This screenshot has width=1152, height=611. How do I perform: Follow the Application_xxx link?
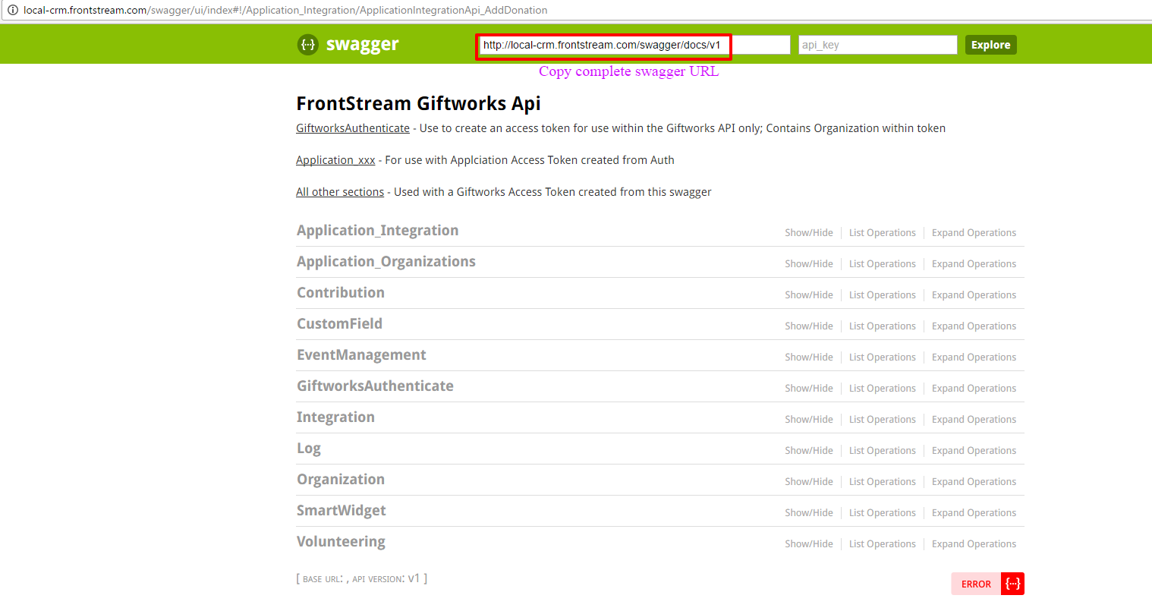coord(335,159)
